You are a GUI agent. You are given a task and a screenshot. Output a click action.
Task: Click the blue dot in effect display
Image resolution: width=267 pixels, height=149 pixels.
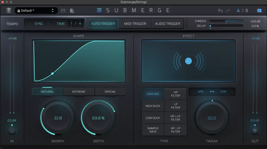point(188,61)
